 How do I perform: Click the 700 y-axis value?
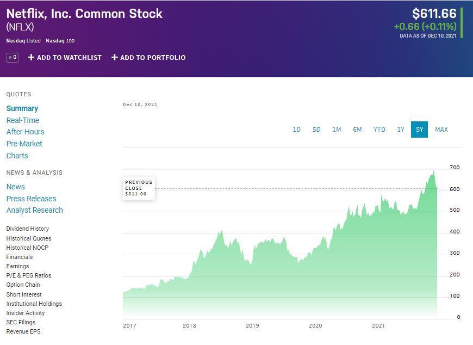455,168
